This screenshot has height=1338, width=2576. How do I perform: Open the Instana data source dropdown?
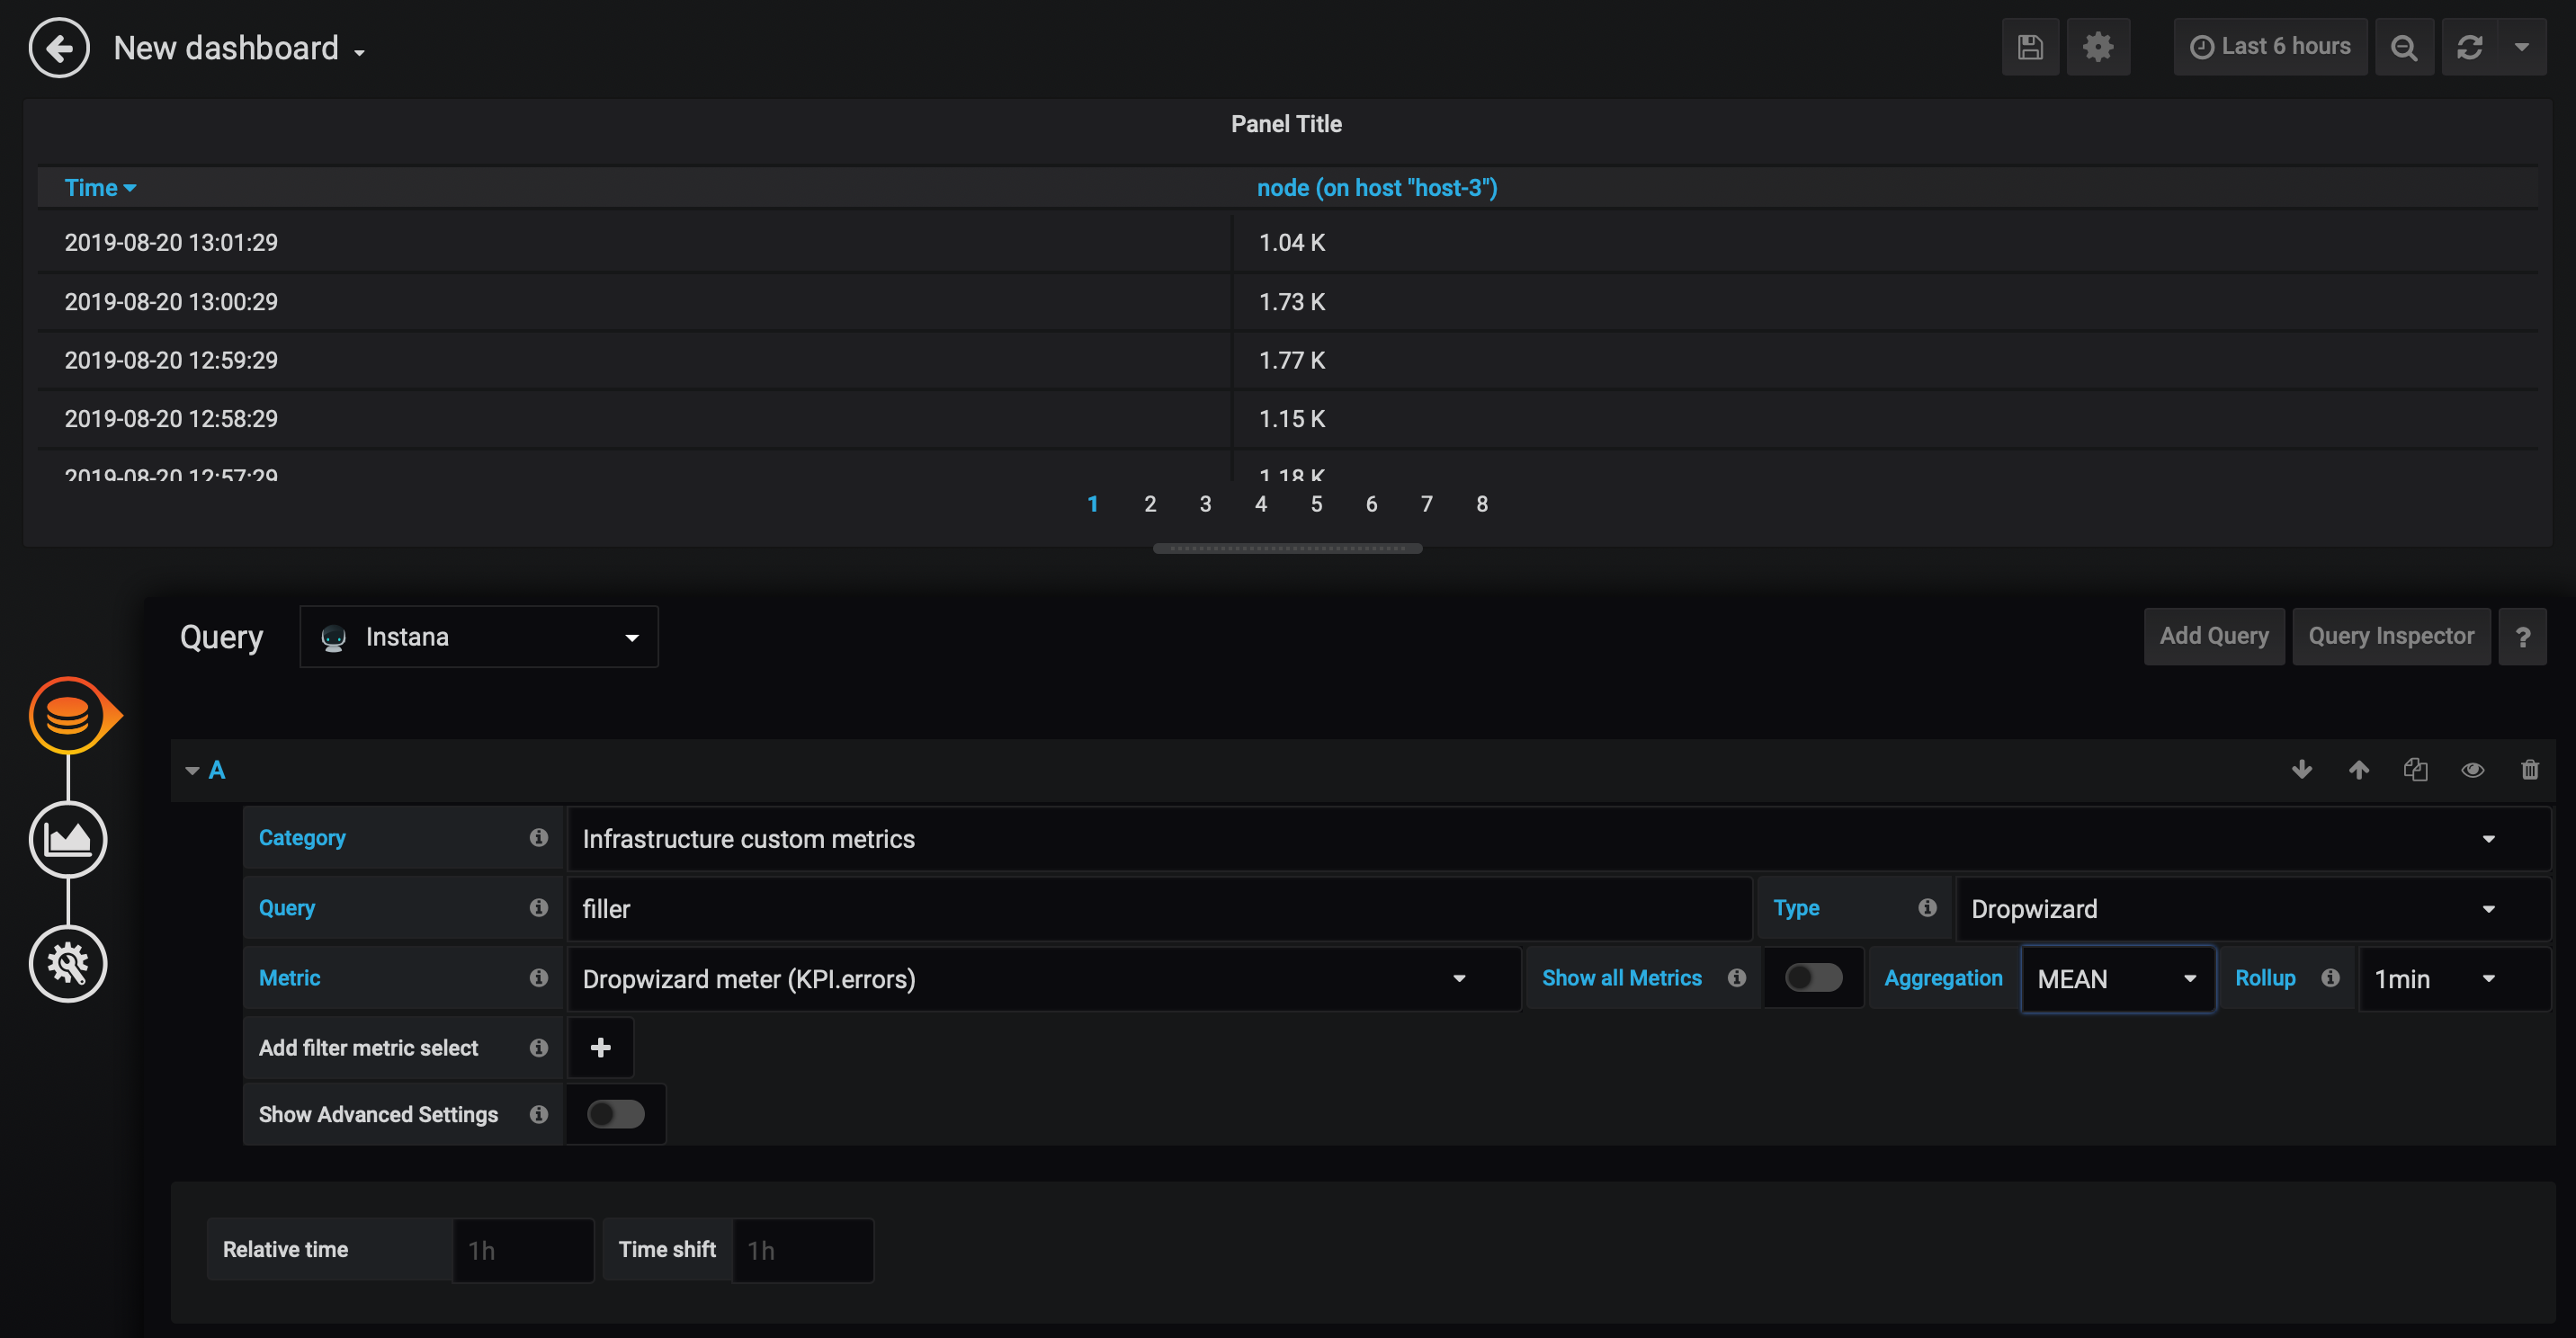point(478,637)
